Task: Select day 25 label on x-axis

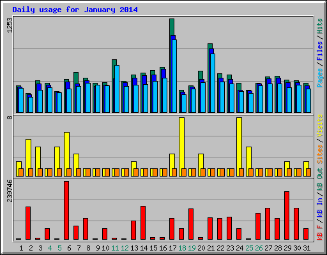Action: pyautogui.click(x=249, y=248)
